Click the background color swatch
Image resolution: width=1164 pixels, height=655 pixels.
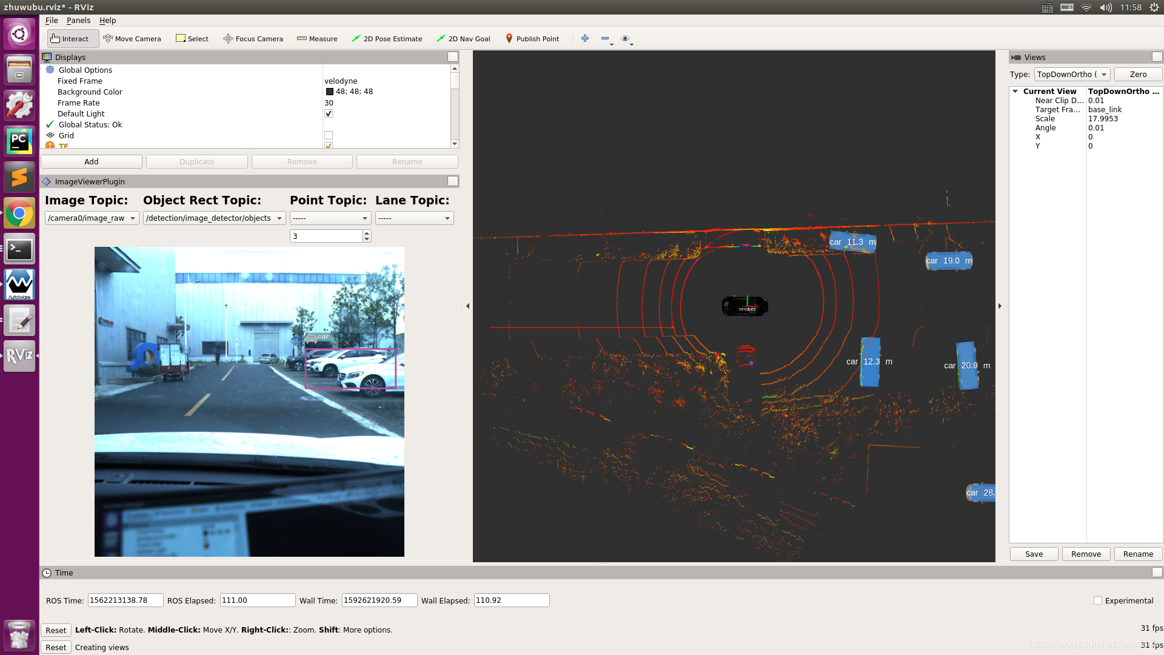coord(329,91)
